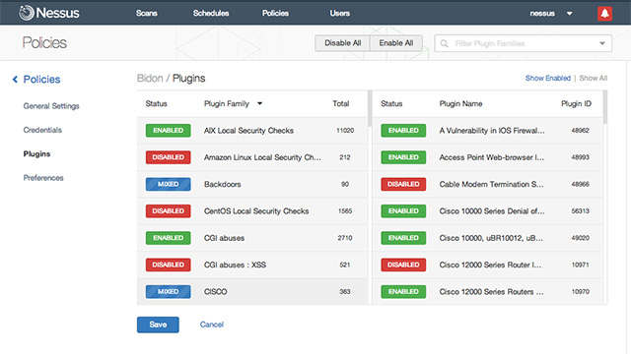Open the red notification bell
631x354 pixels.
(x=604, y=13)
